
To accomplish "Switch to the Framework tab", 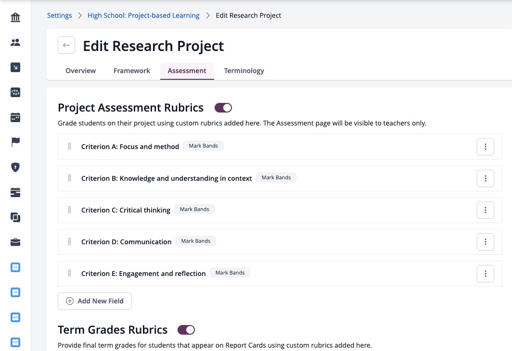I will point(131,71).
